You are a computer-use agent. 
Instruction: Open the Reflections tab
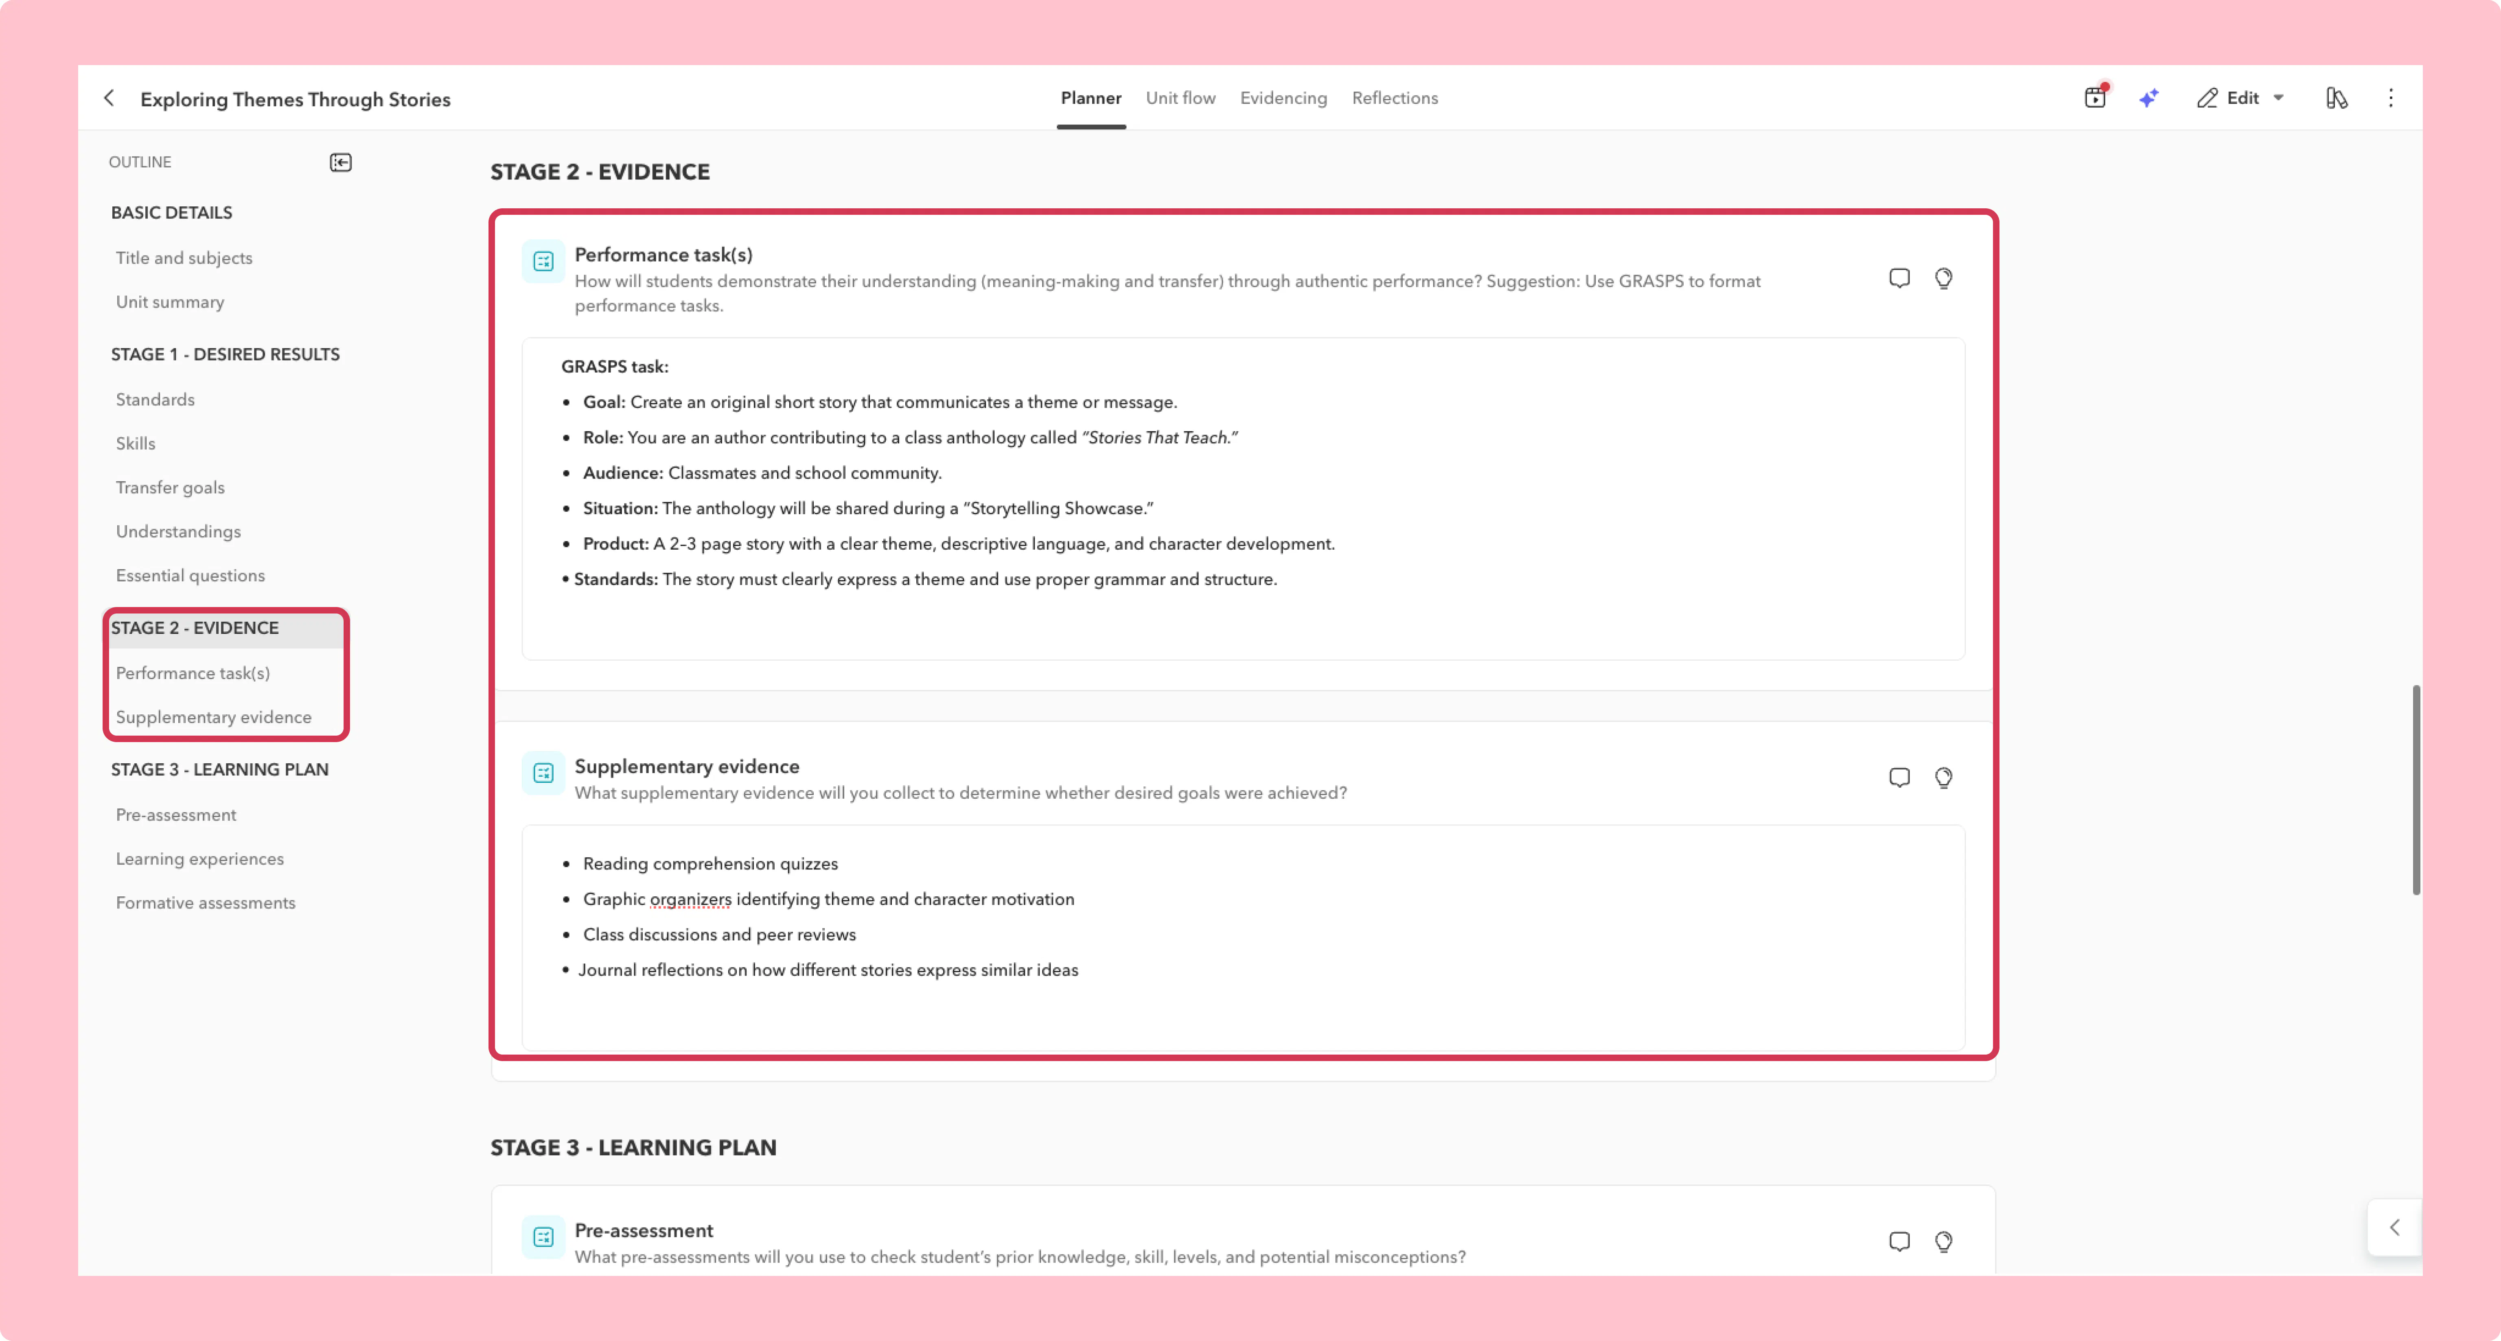click(x=1394, y=98)
